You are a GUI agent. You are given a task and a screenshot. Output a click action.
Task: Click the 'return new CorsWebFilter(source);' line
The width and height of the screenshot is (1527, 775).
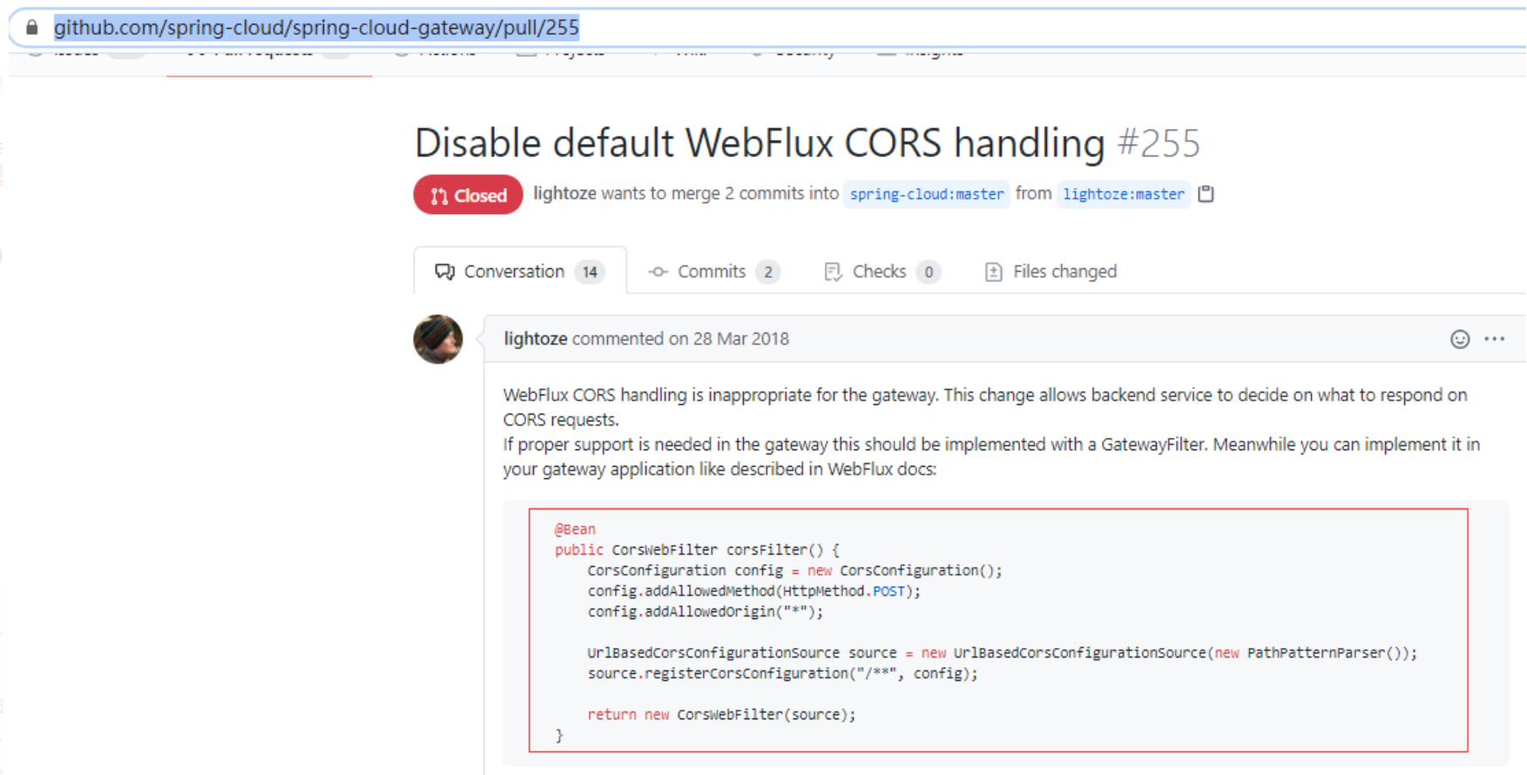721,715
